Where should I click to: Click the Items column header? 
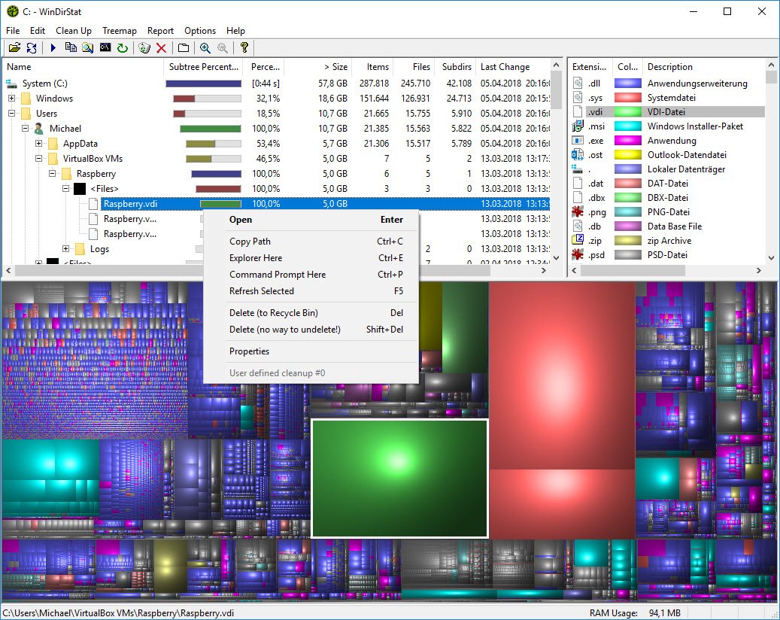(377, 67)
